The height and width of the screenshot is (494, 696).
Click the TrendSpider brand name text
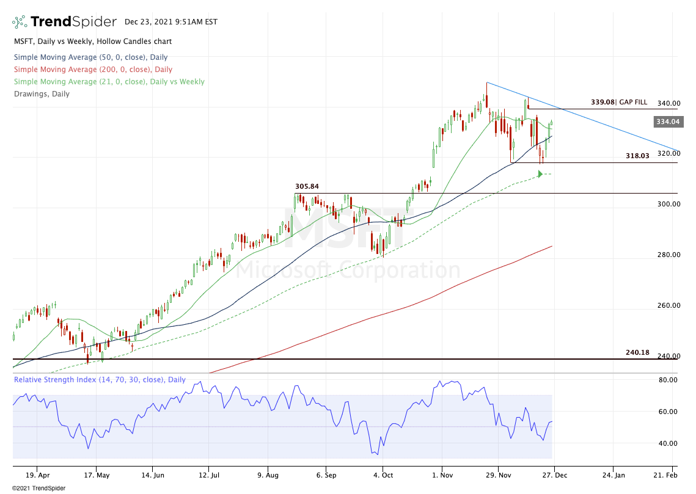point(74,22)
